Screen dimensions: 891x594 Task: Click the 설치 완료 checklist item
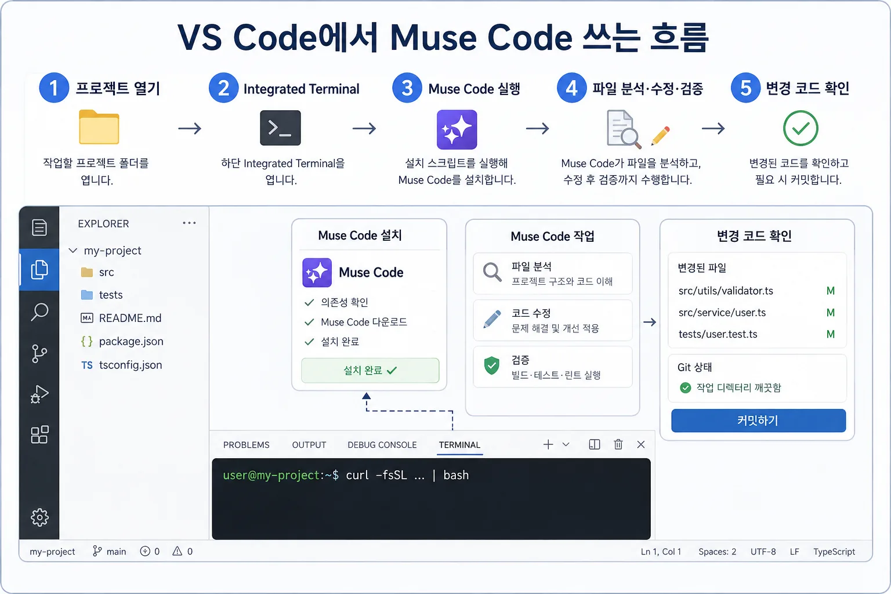point(332,342)
